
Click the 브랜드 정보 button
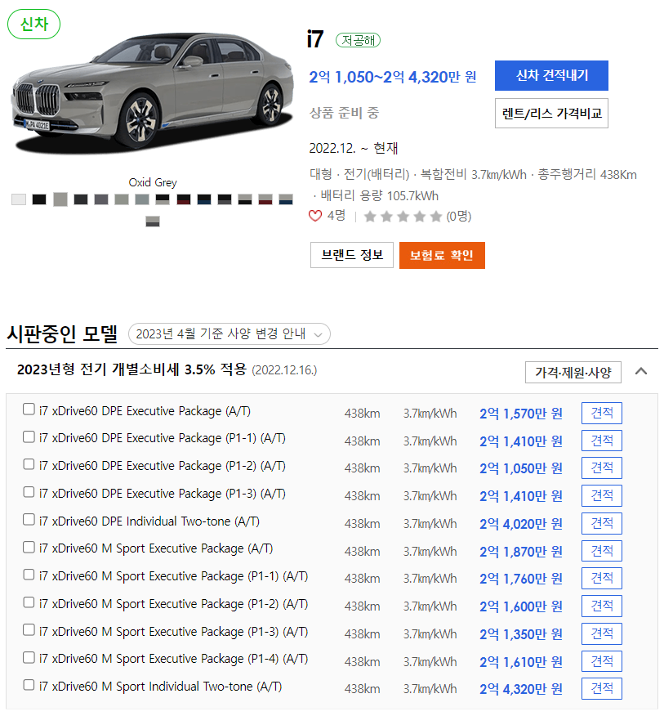point(351,255)
